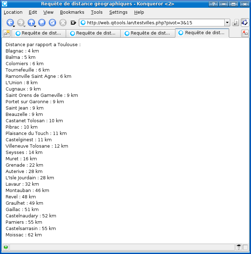The width and height of the screenshot is (251, 254).
Task: Toggle the link-view checkbox in the status bar
Action: coord(245,247)
